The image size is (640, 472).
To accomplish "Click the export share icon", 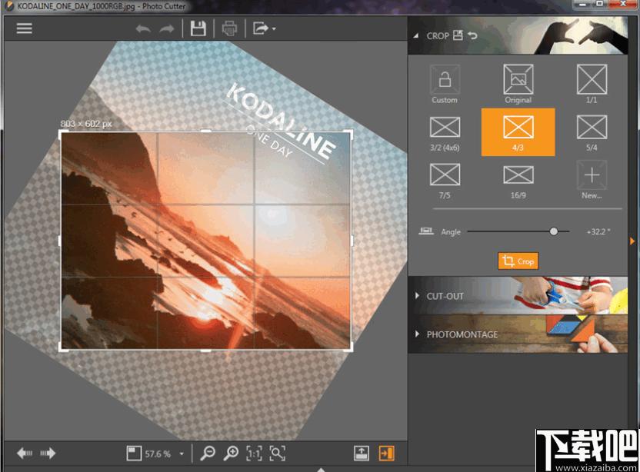I will pyautogui.click(x=261, y=28).
